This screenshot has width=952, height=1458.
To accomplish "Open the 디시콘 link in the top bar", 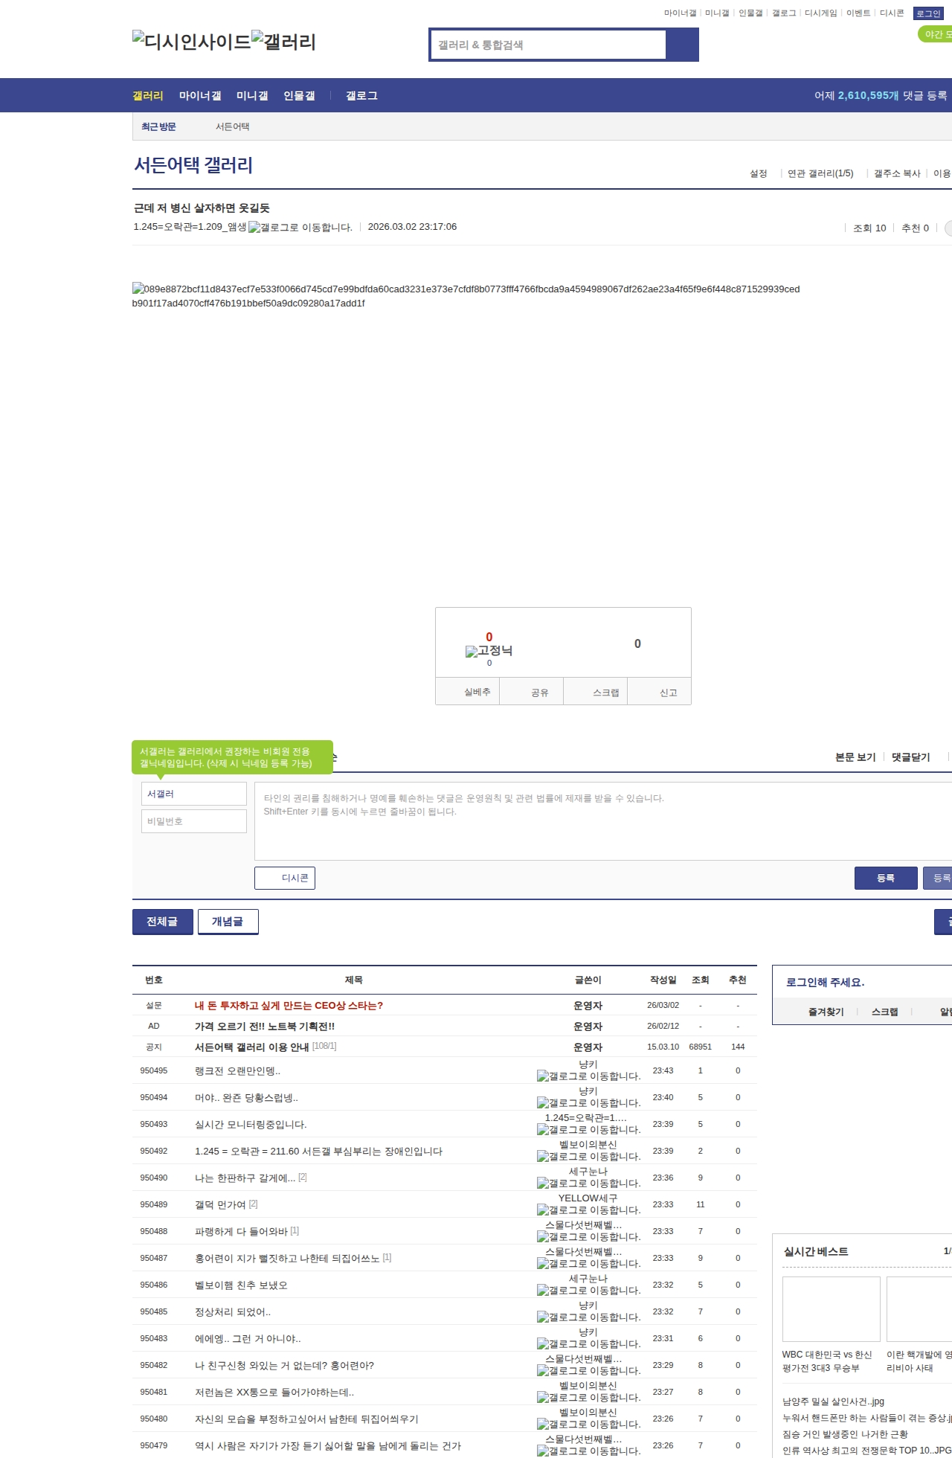I will (x=892, y=13).
